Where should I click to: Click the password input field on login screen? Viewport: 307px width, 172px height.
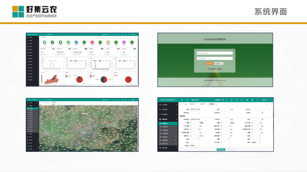pos(215,58)
